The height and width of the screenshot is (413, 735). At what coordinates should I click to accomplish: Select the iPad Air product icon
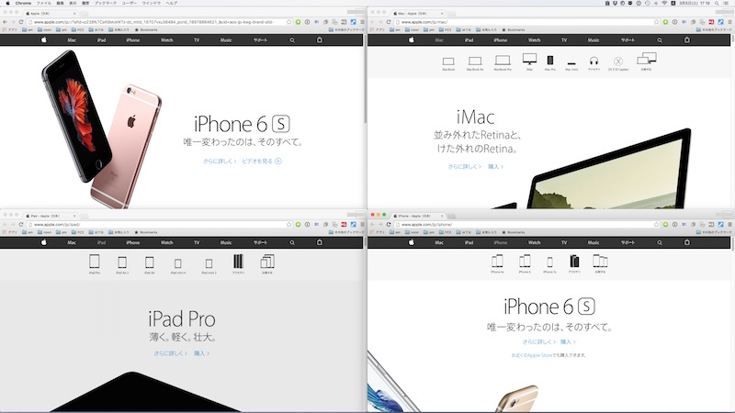click(x=150, y=264)
